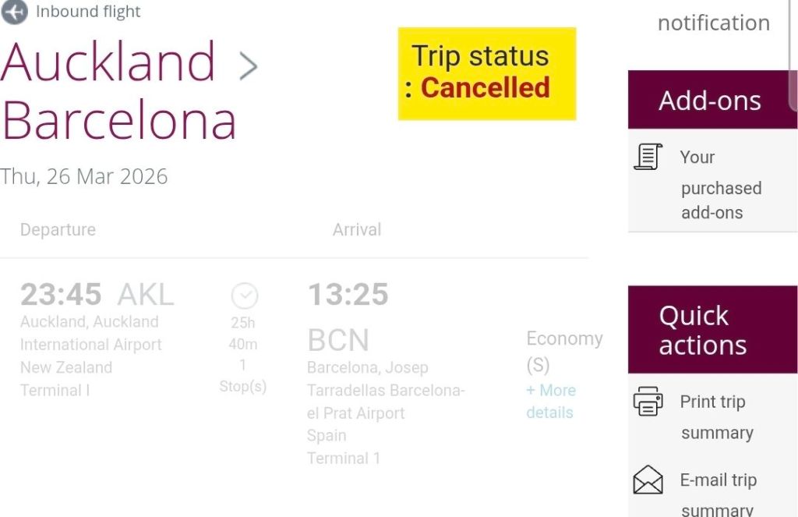This screenshot has width=798, height=517.
Task: Select the 'Inbound flight' label
Action: [x=88, y=12]
